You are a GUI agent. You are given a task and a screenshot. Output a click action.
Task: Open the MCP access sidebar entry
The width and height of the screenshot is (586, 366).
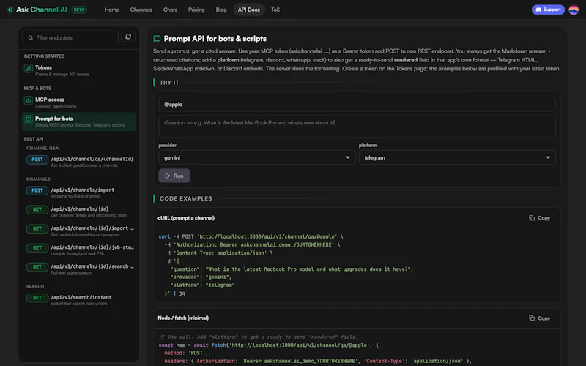tap(79, 102)
